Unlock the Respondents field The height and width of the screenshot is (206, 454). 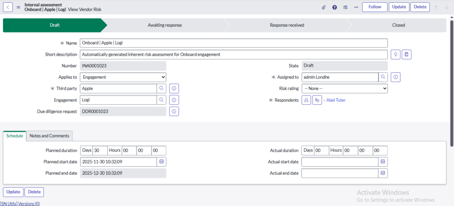tap(306, 100)
